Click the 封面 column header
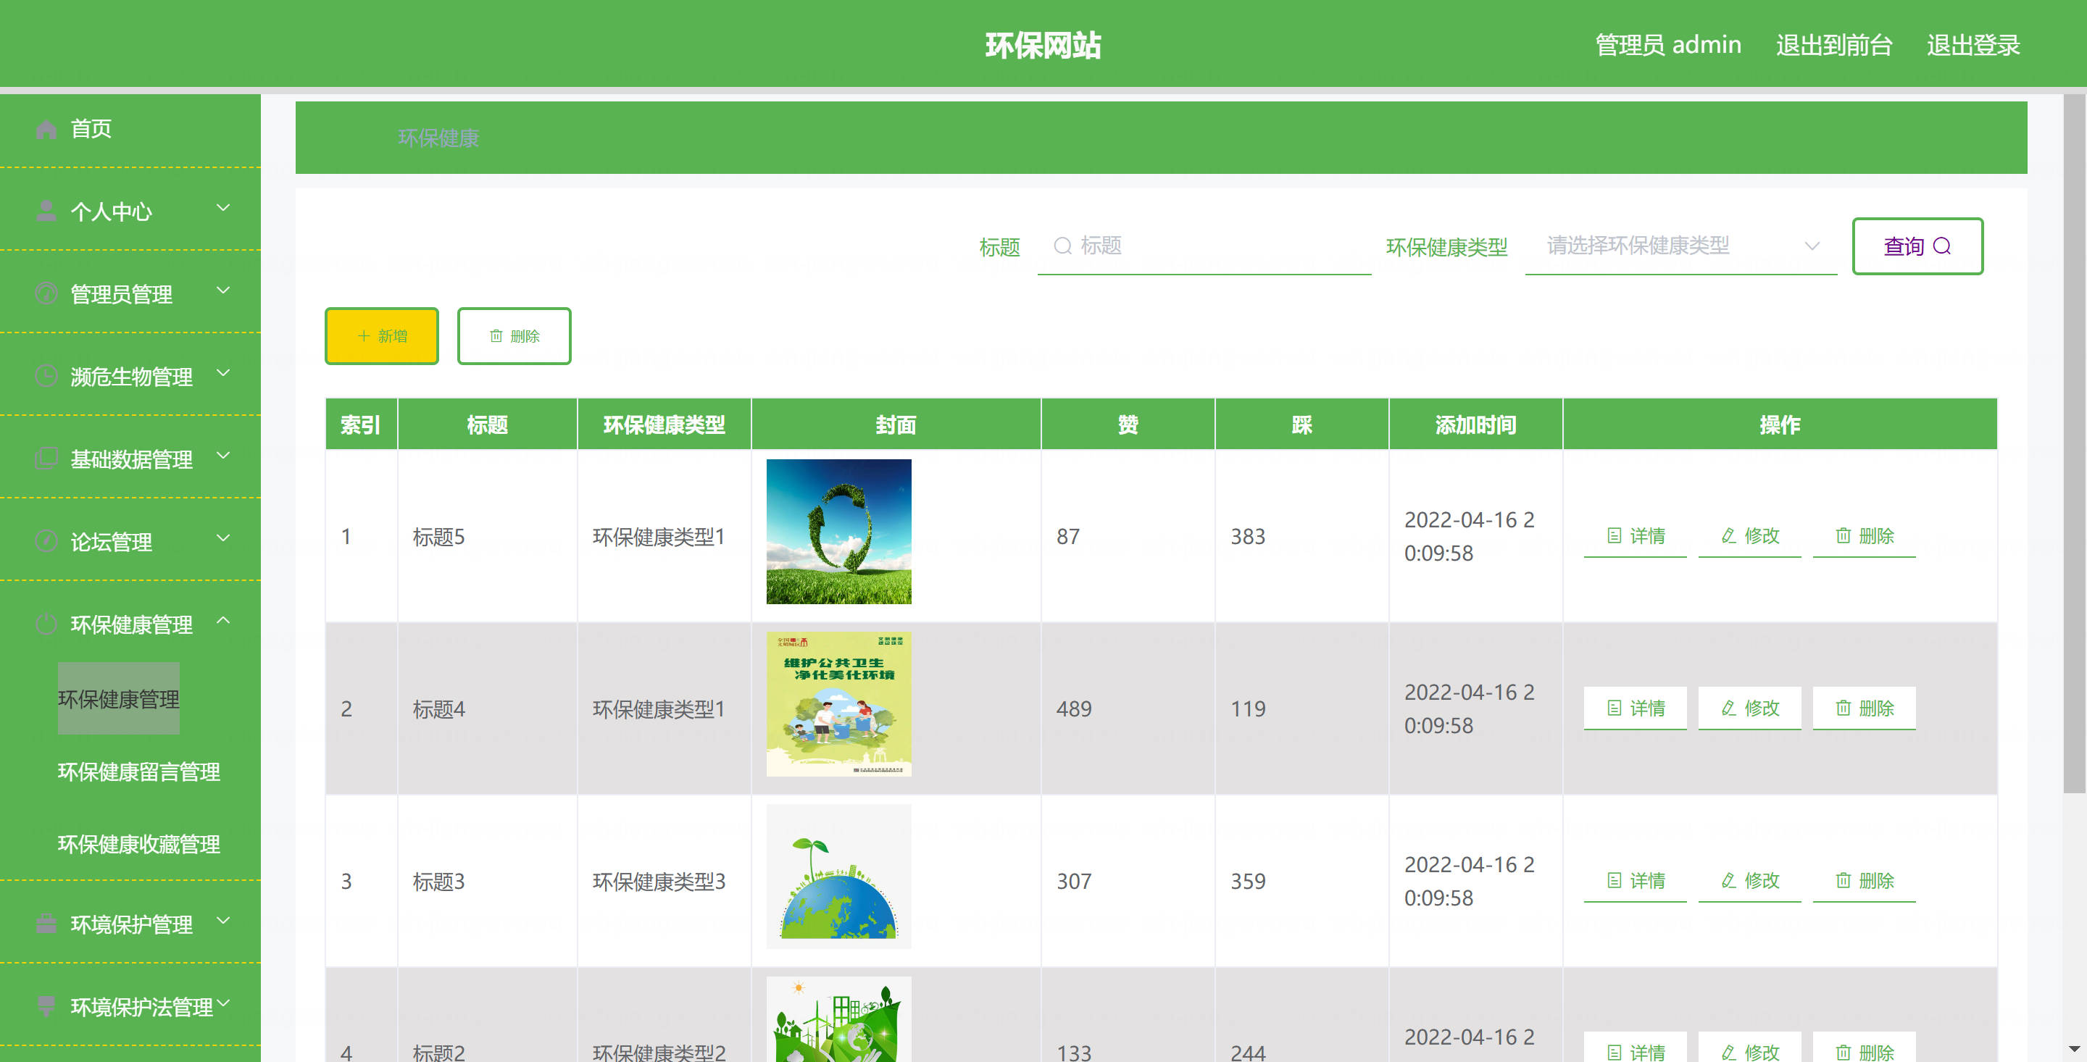 [896, 425]
